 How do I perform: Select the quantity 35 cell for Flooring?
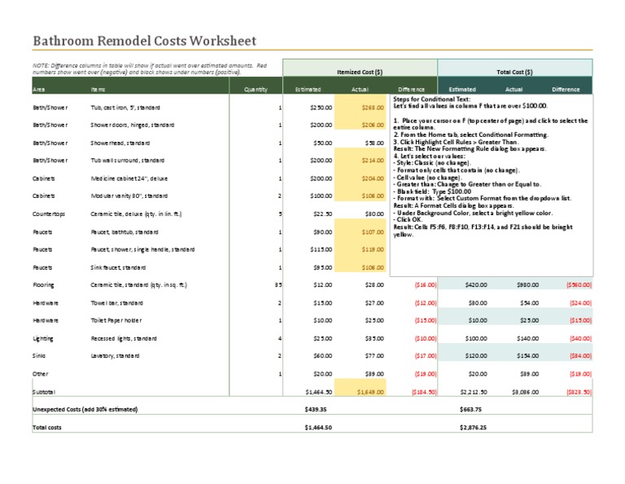pyautogui.click(x=278, y=285)
